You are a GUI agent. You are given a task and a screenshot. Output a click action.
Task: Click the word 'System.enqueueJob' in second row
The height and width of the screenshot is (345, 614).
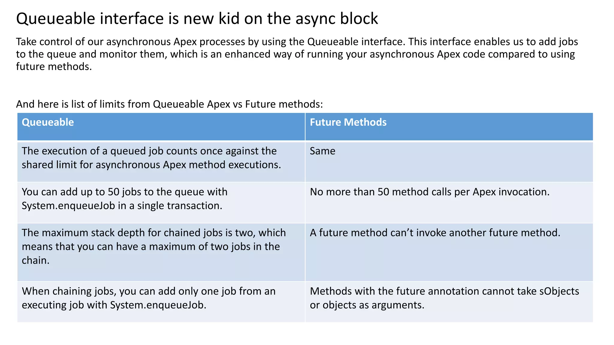point(68,206)
